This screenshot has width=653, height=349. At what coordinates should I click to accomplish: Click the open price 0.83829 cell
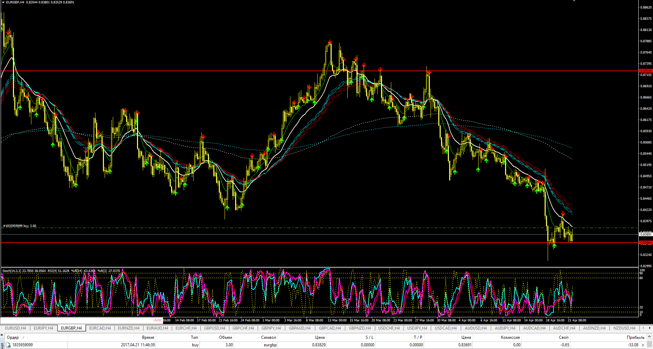click(x=319, y=345)
